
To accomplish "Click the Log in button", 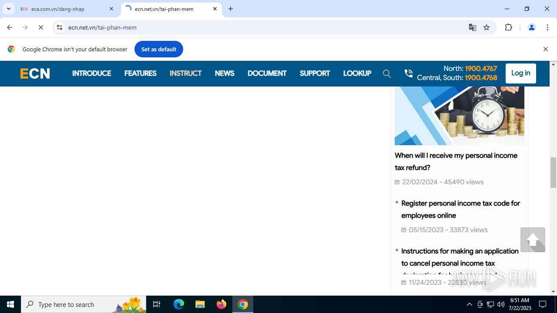I will point(520,73).
